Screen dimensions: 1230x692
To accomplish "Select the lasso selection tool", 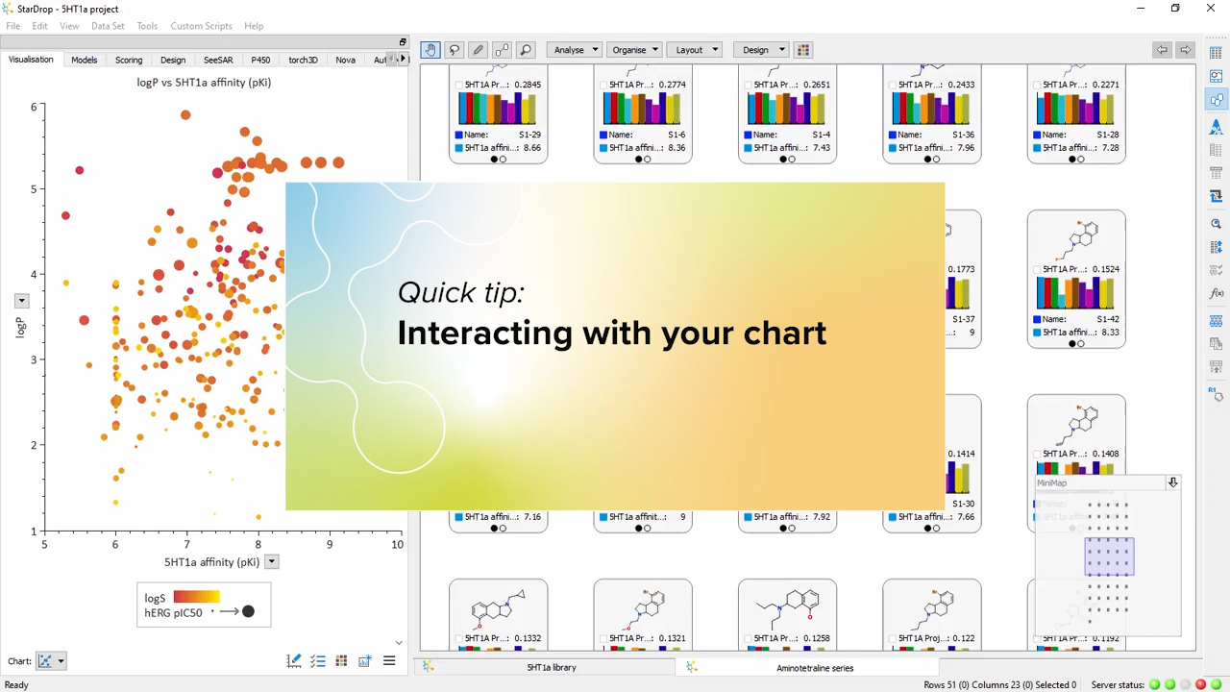I will click(455, 50).
